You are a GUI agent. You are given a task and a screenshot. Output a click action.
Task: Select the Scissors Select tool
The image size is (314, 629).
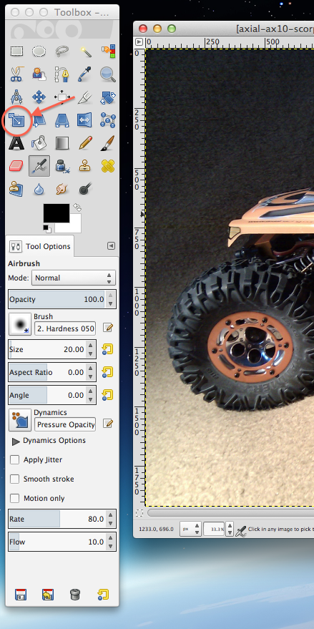coord(16,74)
